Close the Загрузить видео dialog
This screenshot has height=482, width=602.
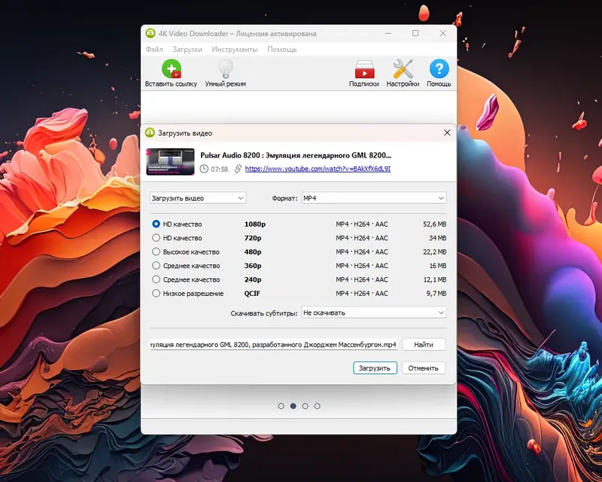pos(447,133)
